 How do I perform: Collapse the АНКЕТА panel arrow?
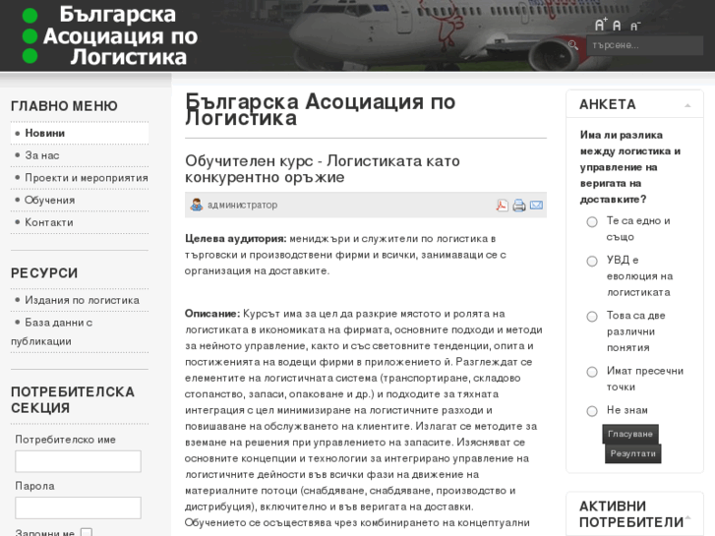click(x=687, y=105)
